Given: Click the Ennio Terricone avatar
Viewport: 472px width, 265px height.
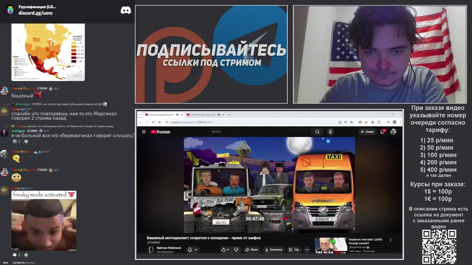Looking at the screenshot, I should (x=4, y=154).
